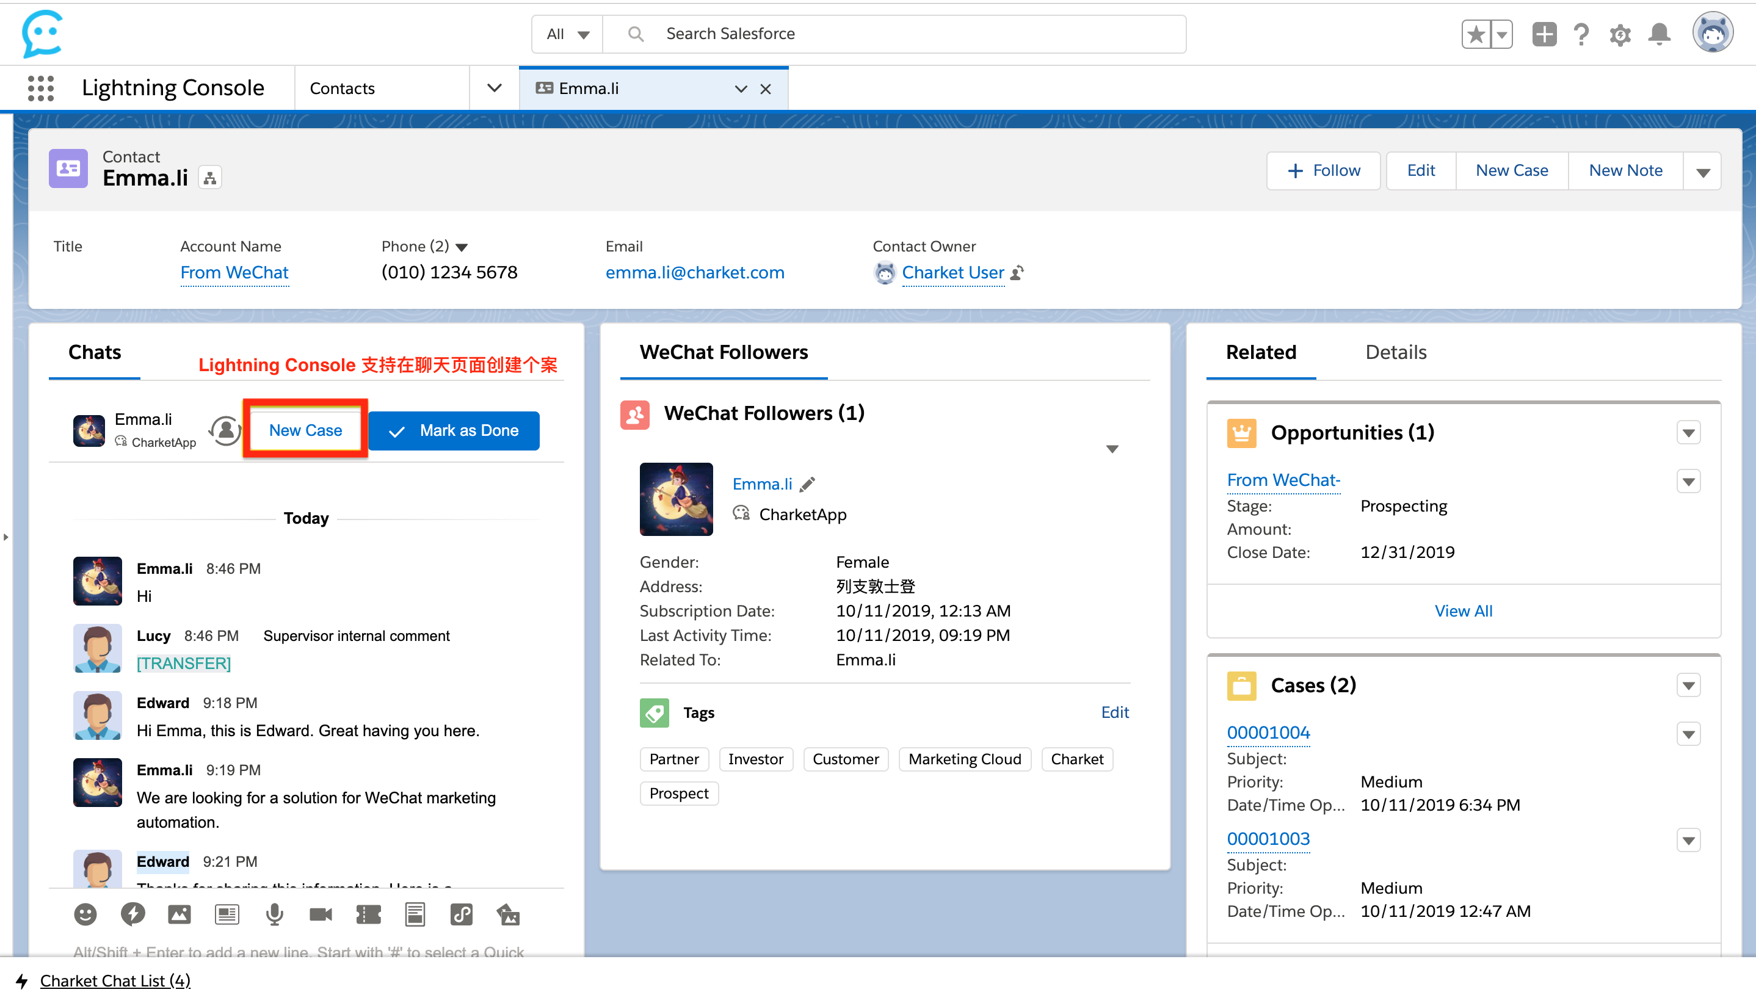The image size is (1756, 1006).
Task: Open the Phone (2) dropdown arrow
Action: pyautogui.click(x=462, y=247)
